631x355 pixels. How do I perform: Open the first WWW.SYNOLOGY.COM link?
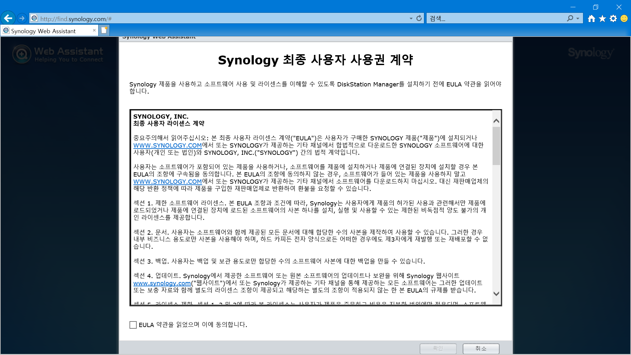pos(167,145)
